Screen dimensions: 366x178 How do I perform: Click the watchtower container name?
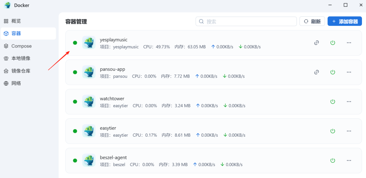pyautogui.click(x=112, y=99)
